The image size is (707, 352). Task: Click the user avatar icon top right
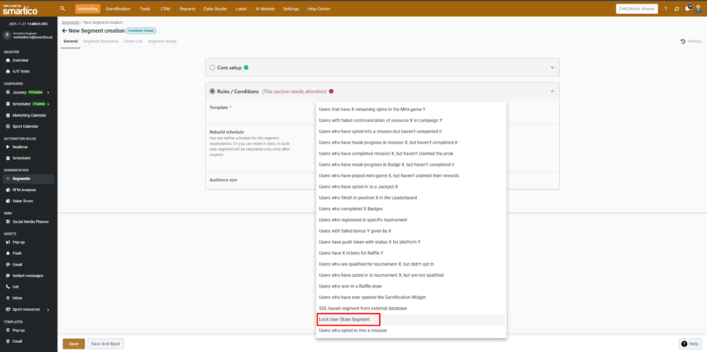click(x=698, y=9)
